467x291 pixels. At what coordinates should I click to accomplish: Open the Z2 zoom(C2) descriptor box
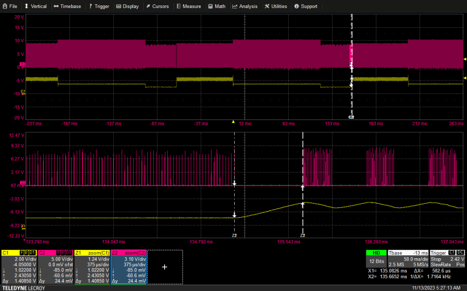click(x=128, y=267)
